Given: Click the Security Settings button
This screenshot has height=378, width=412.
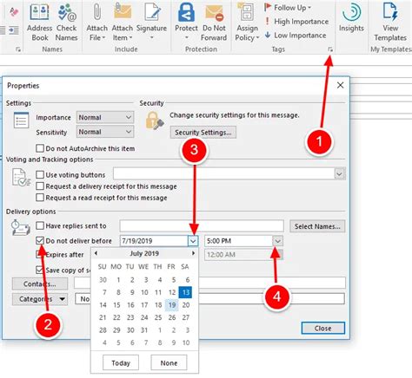Looking at the screenshot, I should (203, 133).
